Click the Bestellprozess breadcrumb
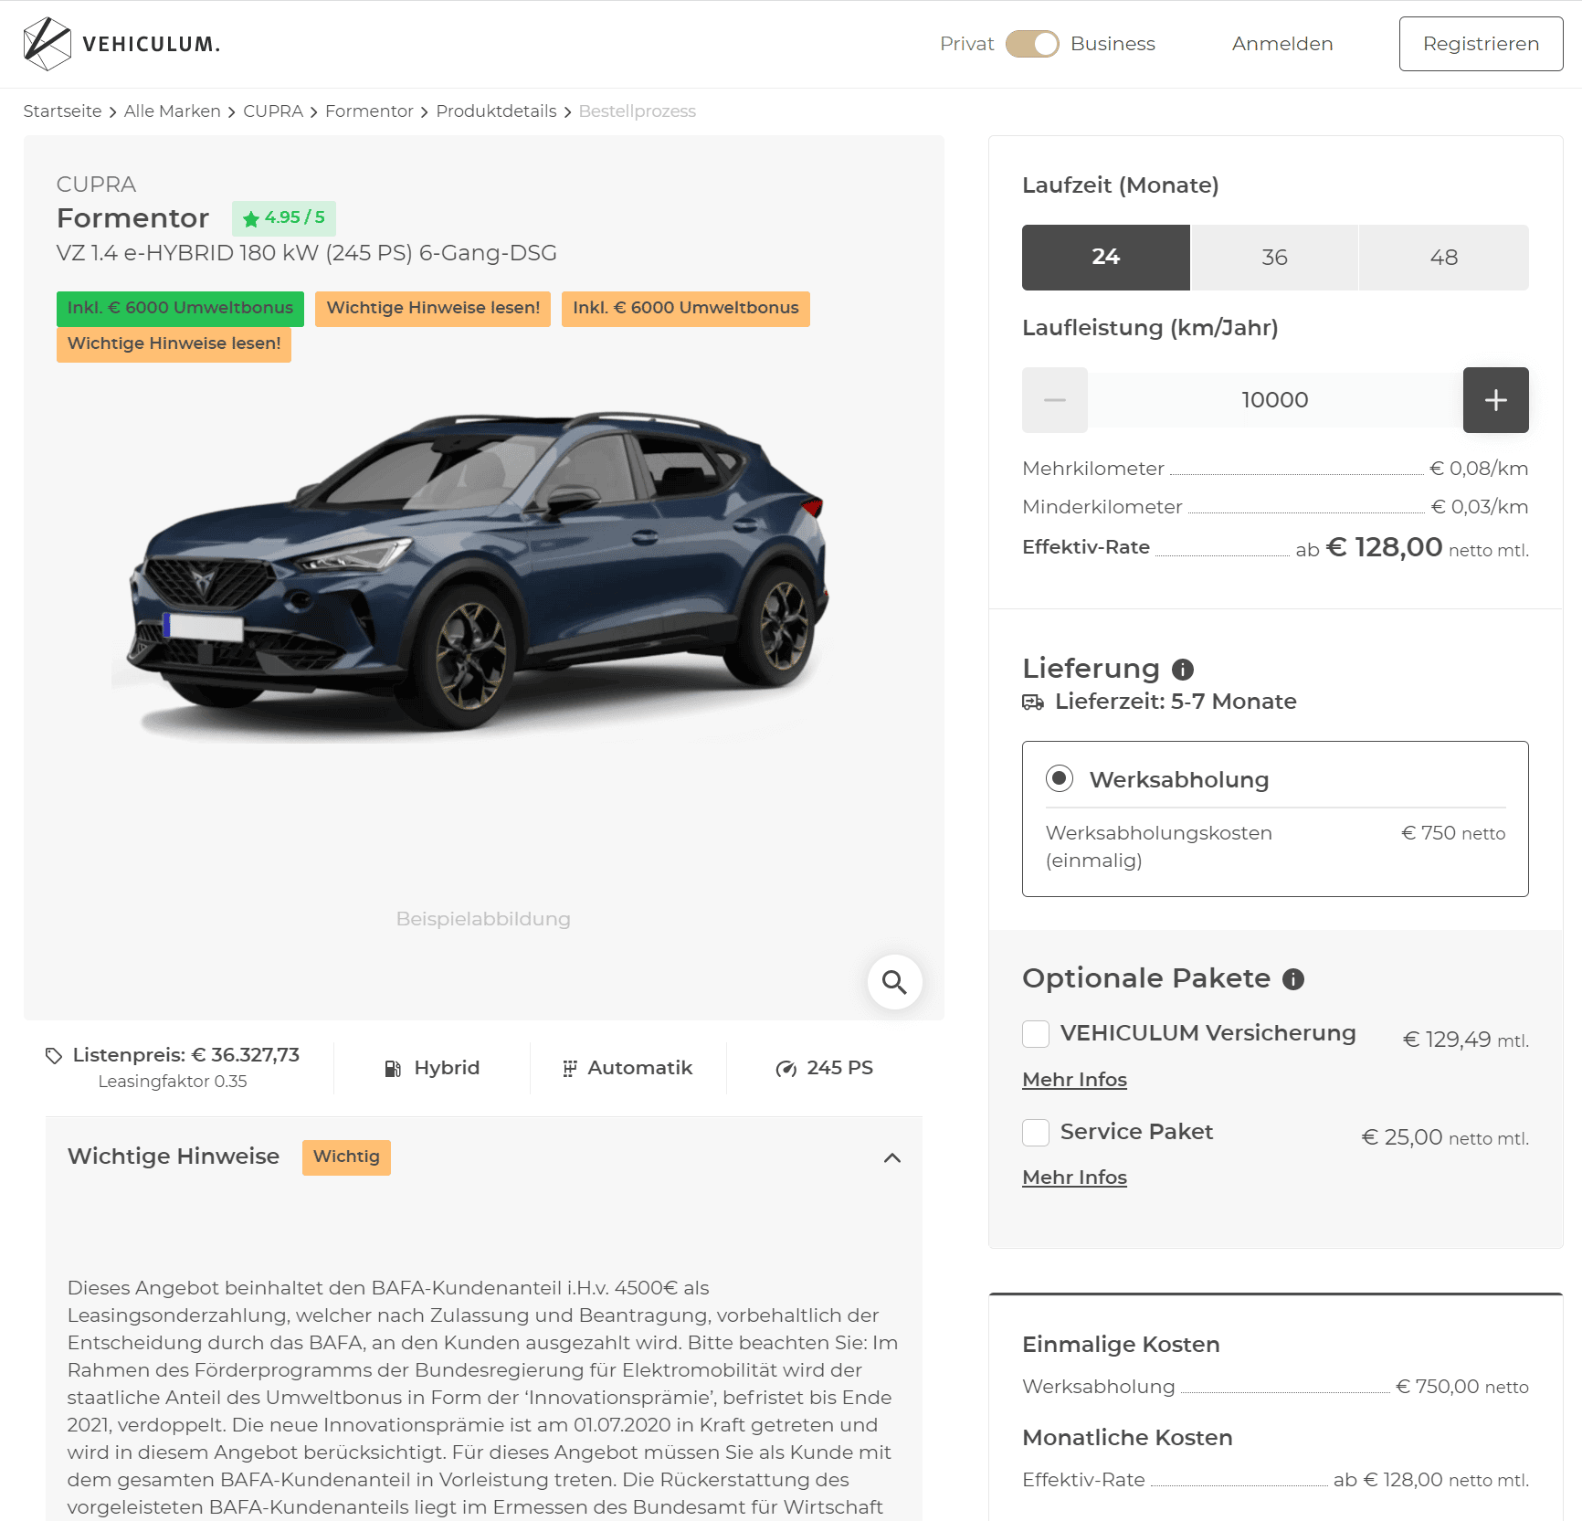1582x1521 pixels. pos(638,111)
